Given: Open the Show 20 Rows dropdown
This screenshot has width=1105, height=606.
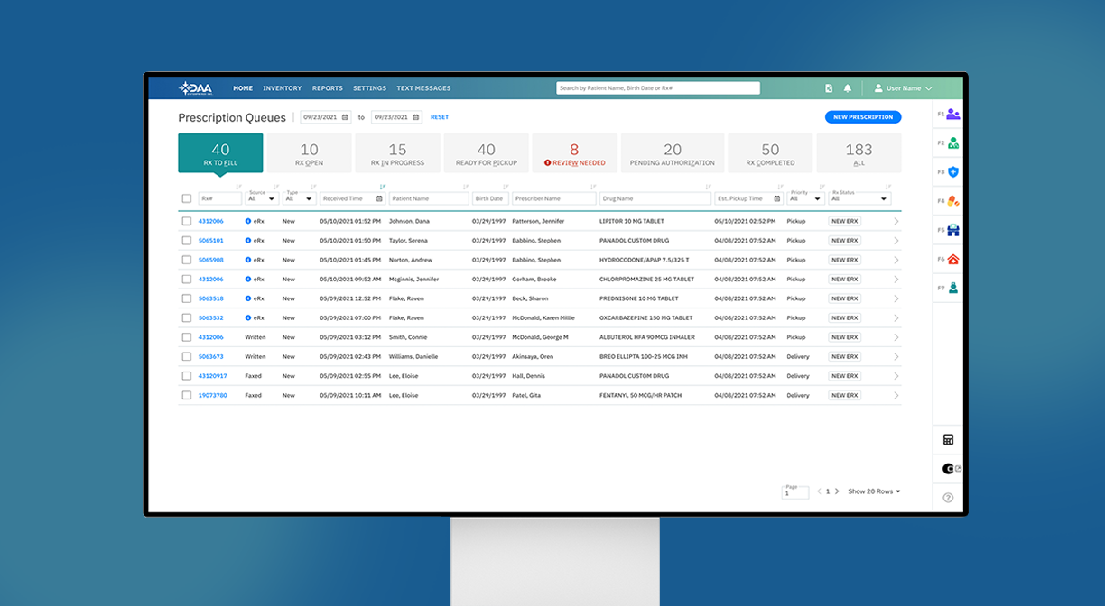Looking at the screenshot, I should 874,491.
